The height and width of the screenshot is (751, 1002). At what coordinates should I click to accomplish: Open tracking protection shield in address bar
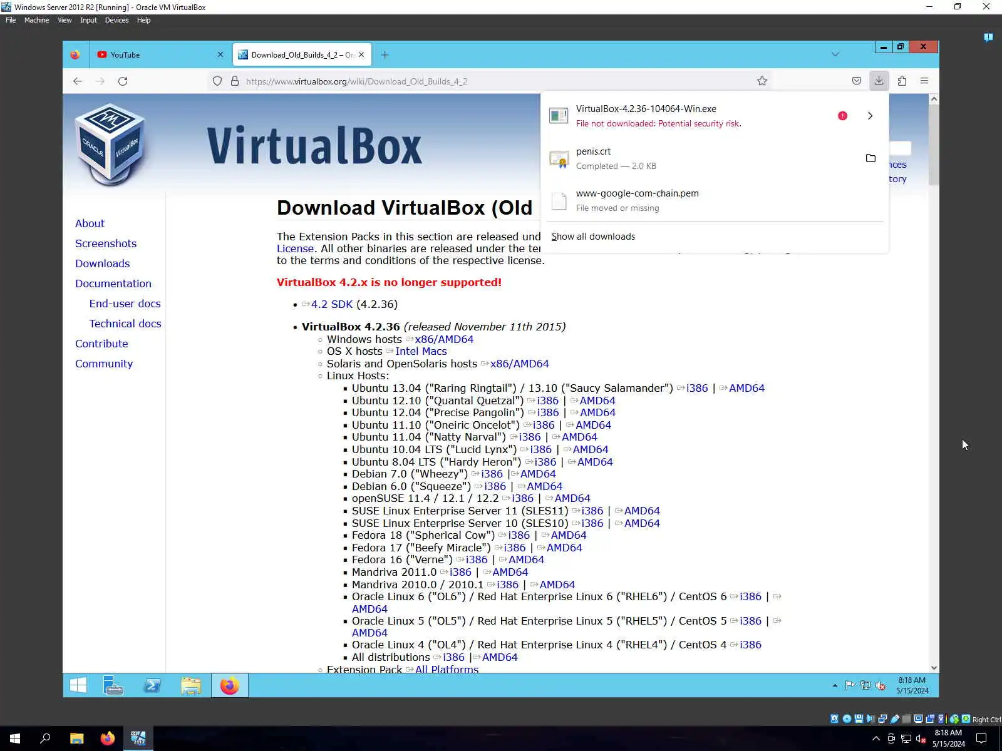[x=217, y=81]
